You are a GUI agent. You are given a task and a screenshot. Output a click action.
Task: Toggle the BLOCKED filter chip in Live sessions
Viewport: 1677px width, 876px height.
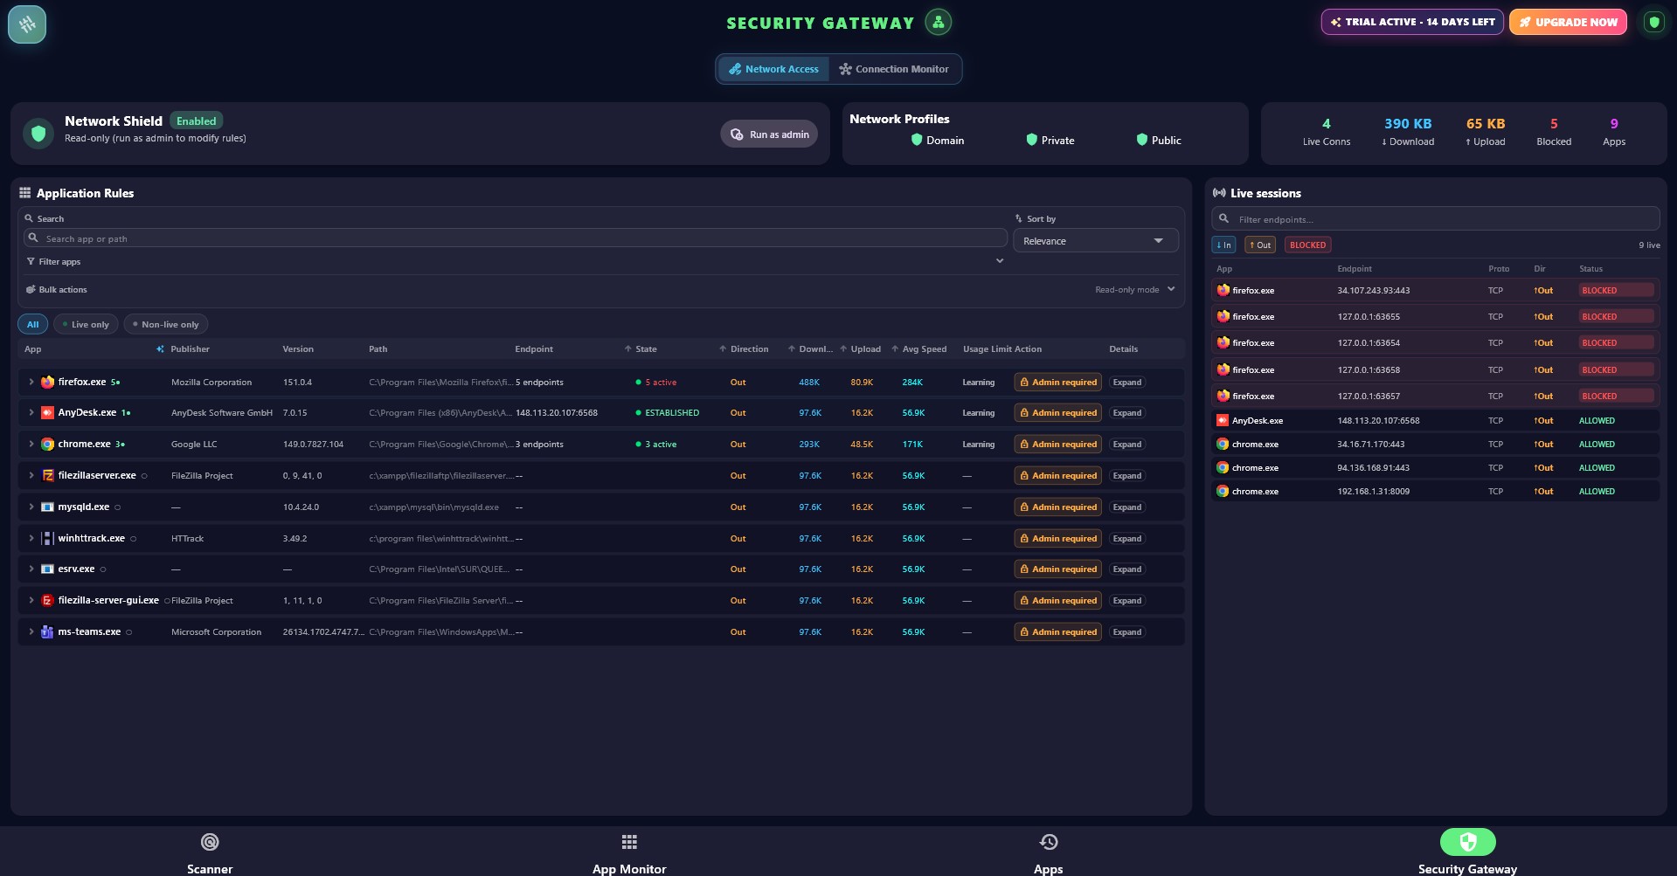(x=1307, y=245)
